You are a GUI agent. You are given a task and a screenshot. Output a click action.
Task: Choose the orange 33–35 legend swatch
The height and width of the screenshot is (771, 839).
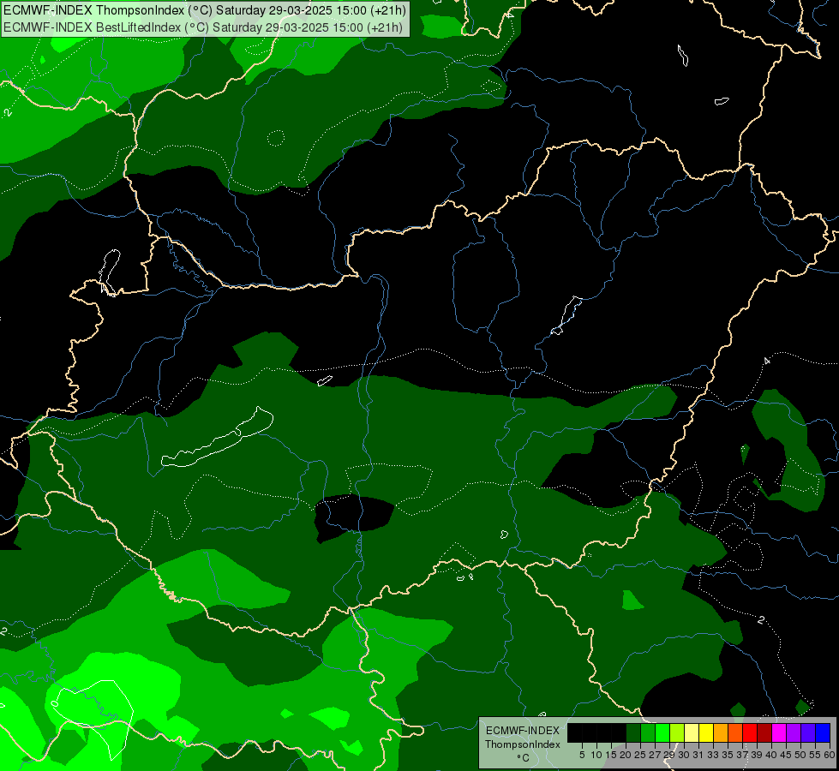[721, 732]
